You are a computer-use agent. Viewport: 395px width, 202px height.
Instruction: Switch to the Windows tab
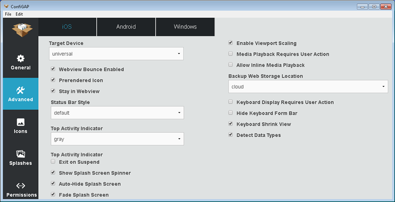[x=185, y=27]
